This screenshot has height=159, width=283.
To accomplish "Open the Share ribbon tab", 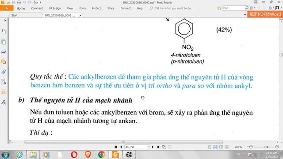I will [111, 8].
